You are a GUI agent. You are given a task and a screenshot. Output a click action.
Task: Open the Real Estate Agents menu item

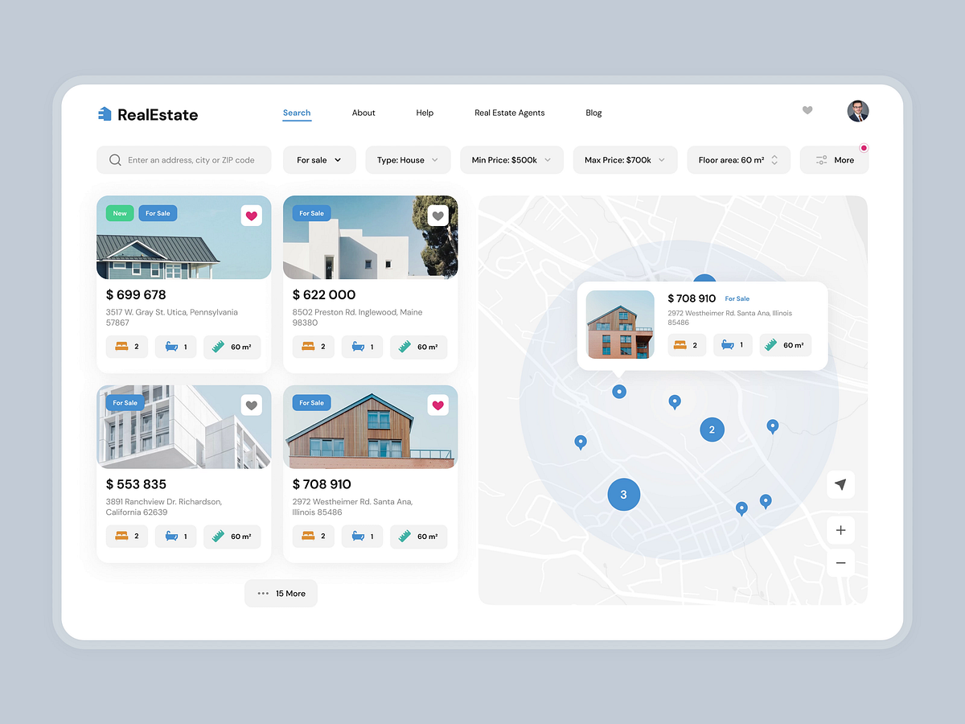510,113
